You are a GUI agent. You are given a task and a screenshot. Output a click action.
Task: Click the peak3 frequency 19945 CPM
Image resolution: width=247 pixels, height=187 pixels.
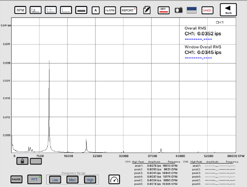[x=170, y=173]
